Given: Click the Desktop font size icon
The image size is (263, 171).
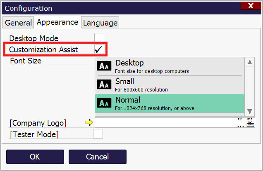Looking at the screenshot, I should [x=104, y=67].
